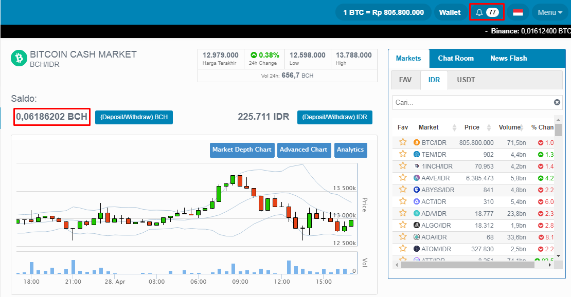Viewport: 571px width, 297px height.
Task: Clear the Cari search field with X icon
Action: point(557,102)
